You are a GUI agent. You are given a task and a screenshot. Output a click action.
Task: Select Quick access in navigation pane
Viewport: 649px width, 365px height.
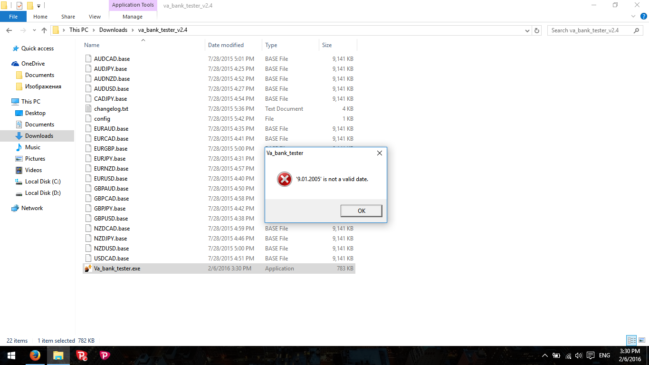(38, 48)
